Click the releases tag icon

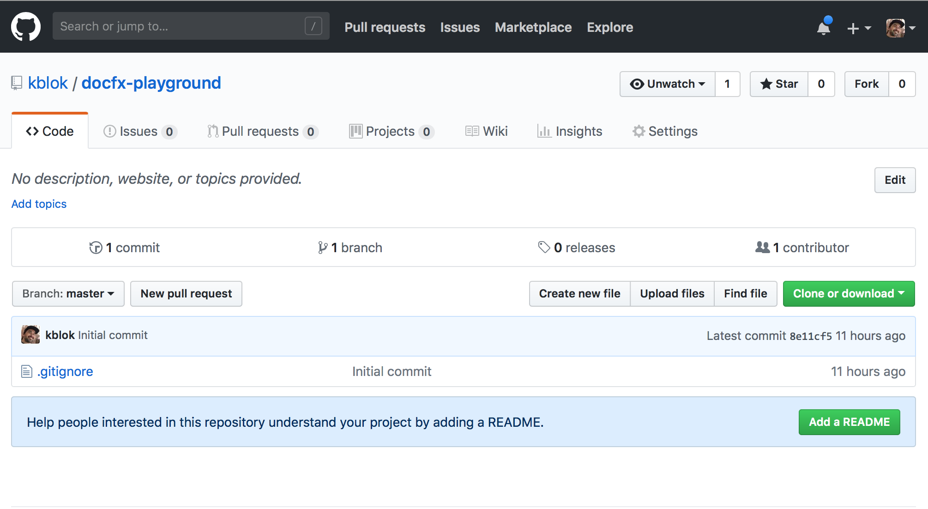click(x=544, y=248)
